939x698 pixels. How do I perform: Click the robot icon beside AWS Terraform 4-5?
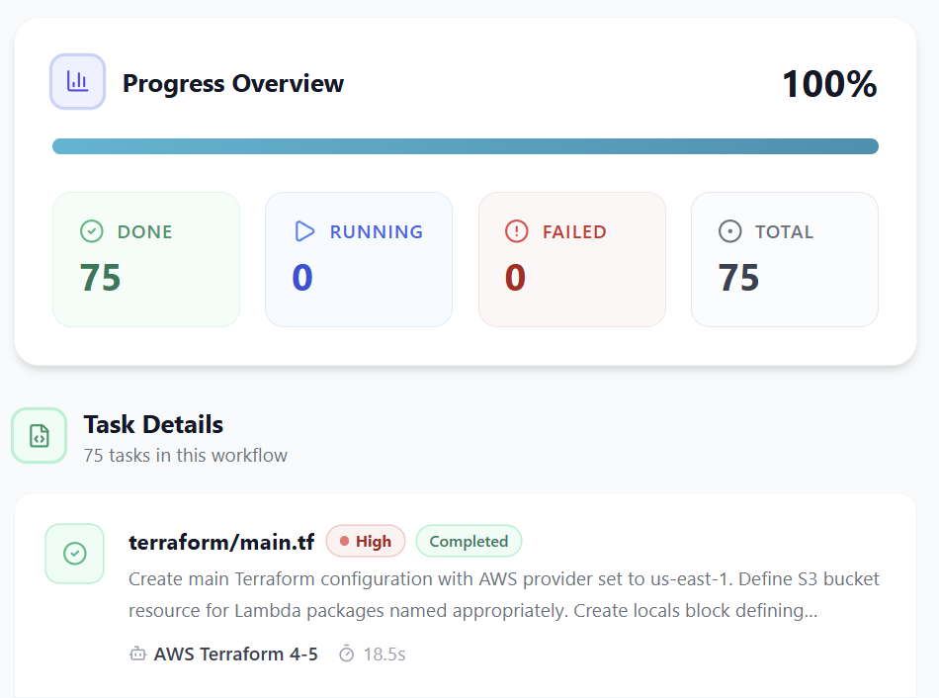[x=138, y=654]
